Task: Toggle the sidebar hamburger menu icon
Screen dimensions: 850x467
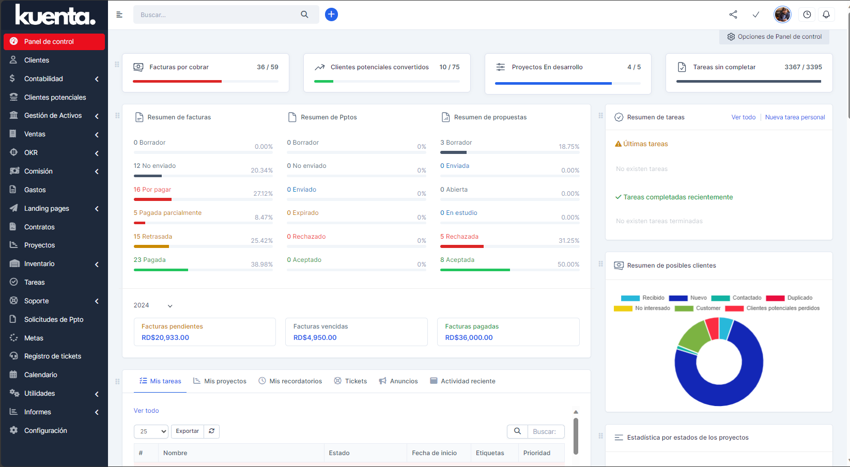Action: pyautogui.click(x=119, y=14)
